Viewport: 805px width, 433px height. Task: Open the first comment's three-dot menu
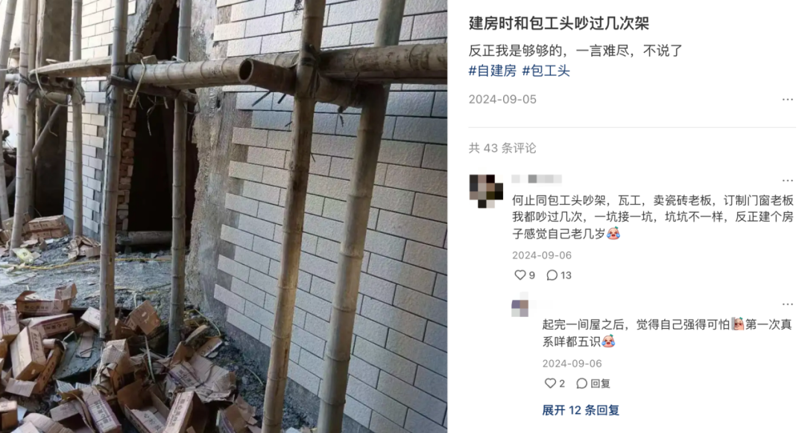pyautogui.click(x=788, y=180)
